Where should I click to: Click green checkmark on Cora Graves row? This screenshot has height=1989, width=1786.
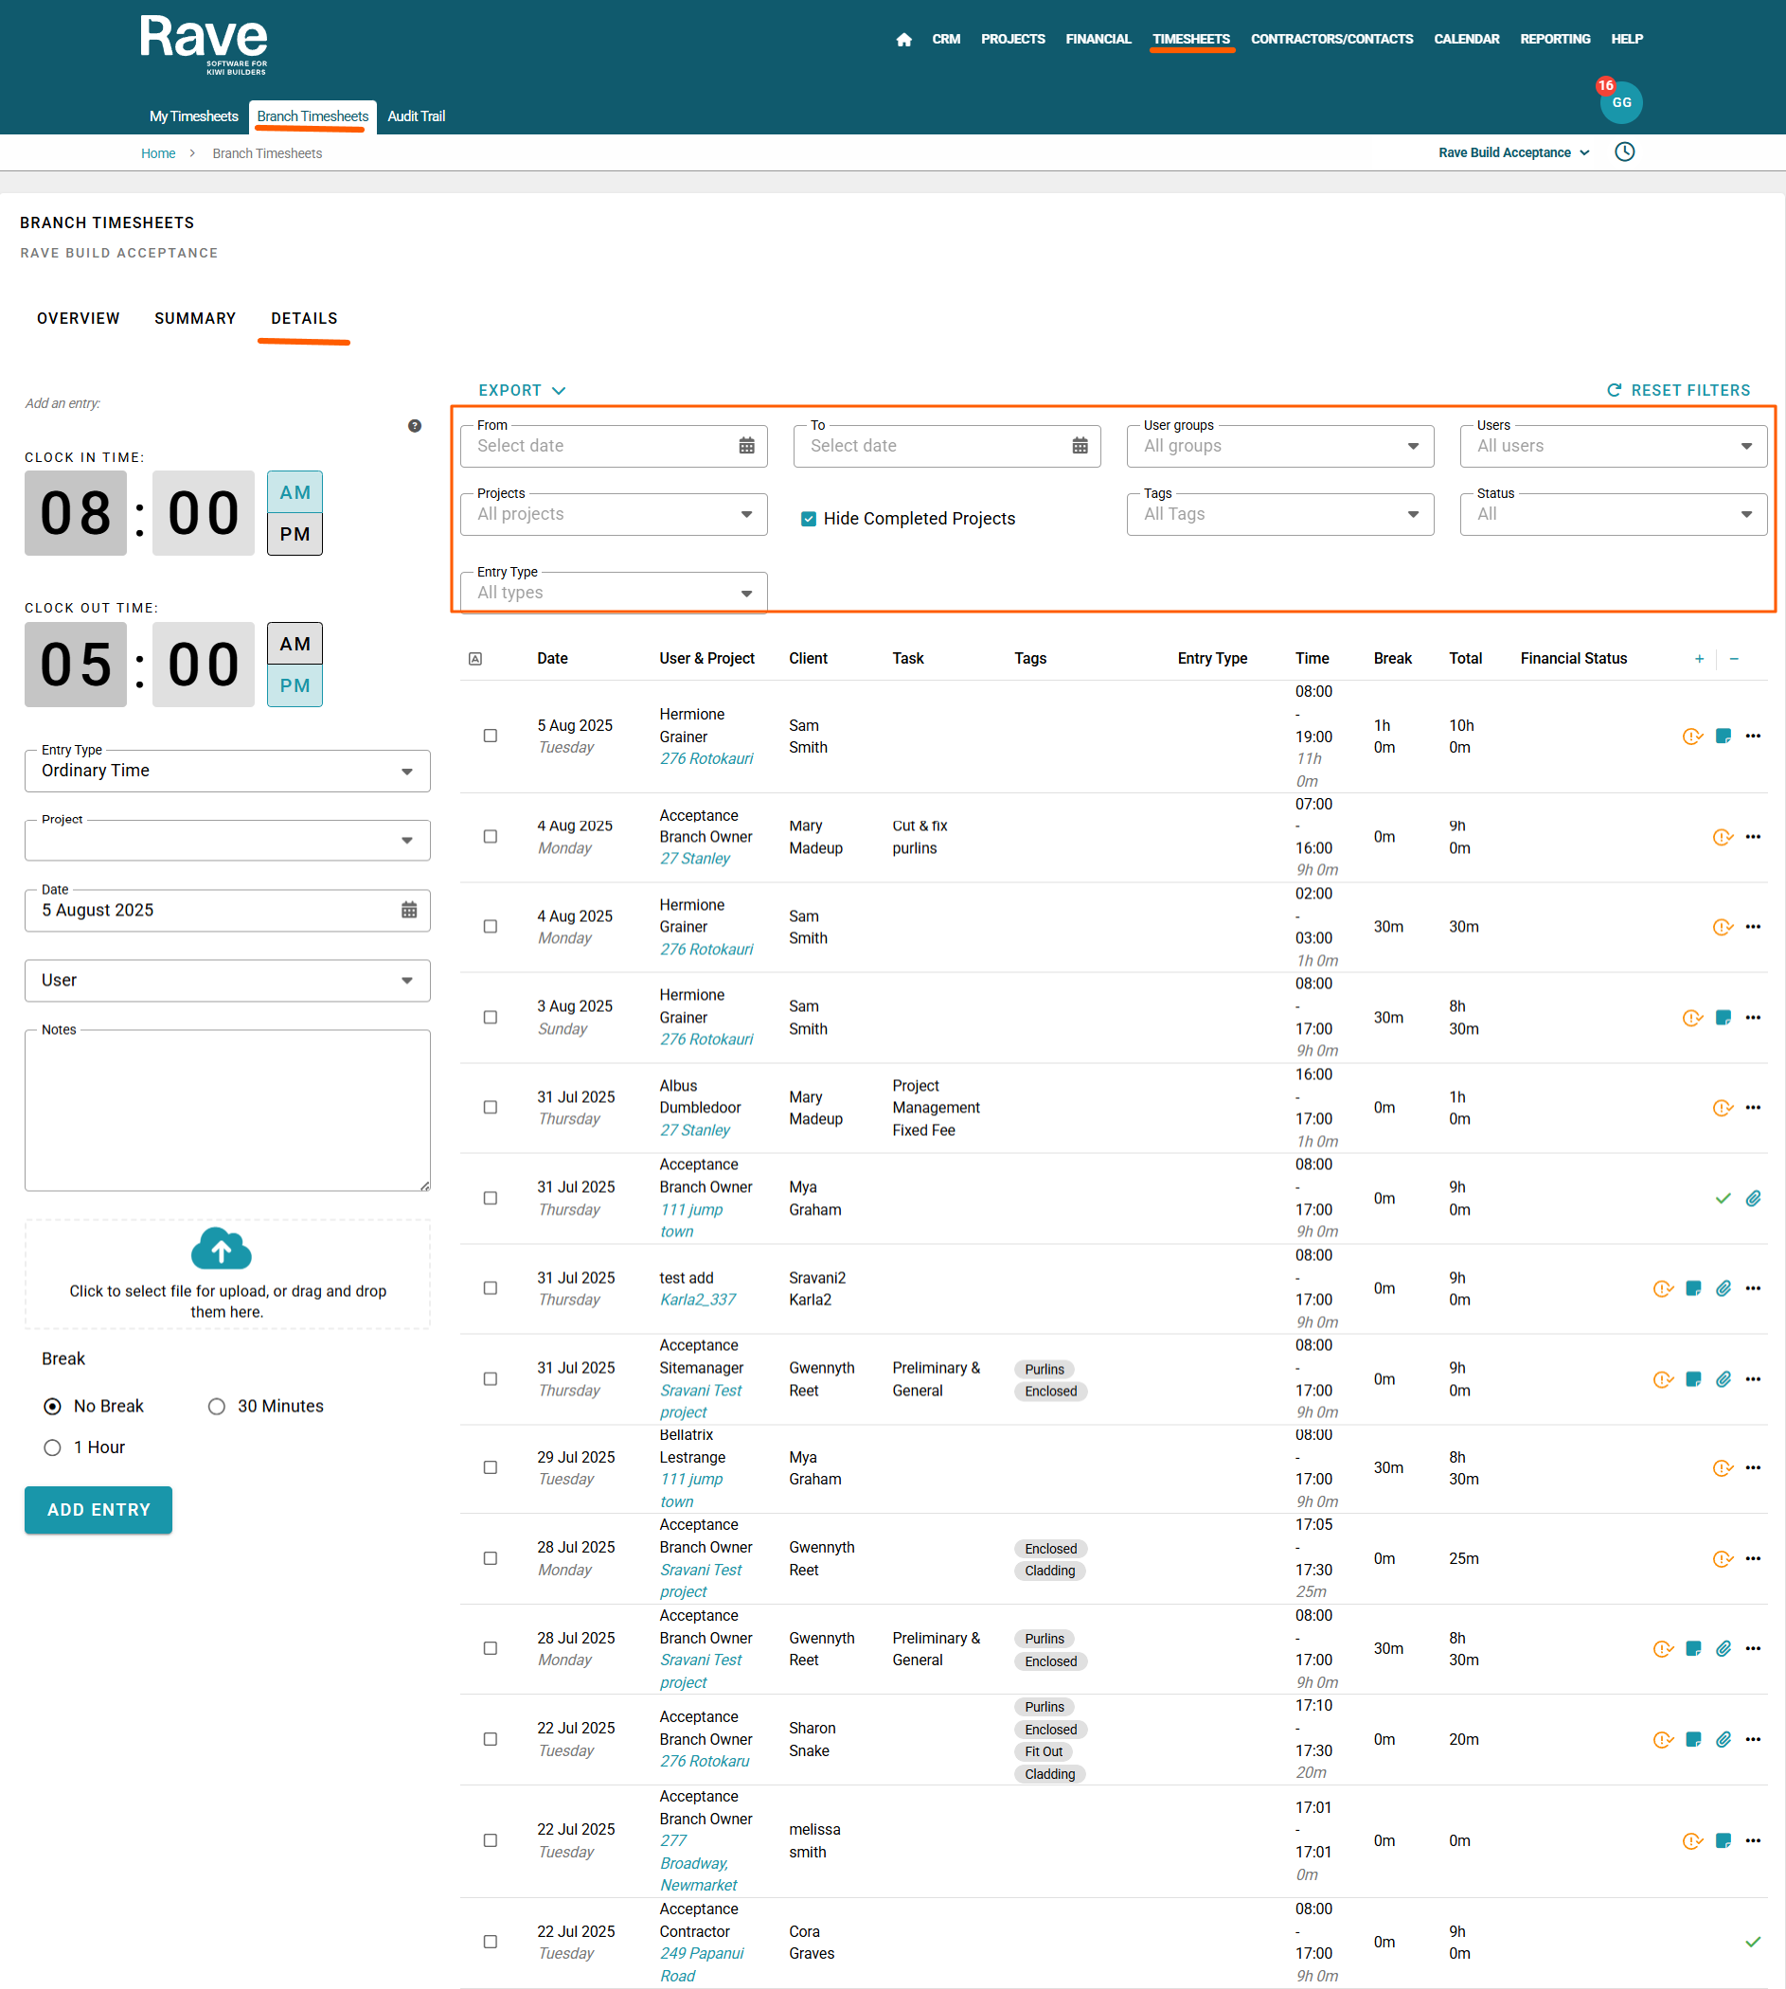tap(1754, 1943)
